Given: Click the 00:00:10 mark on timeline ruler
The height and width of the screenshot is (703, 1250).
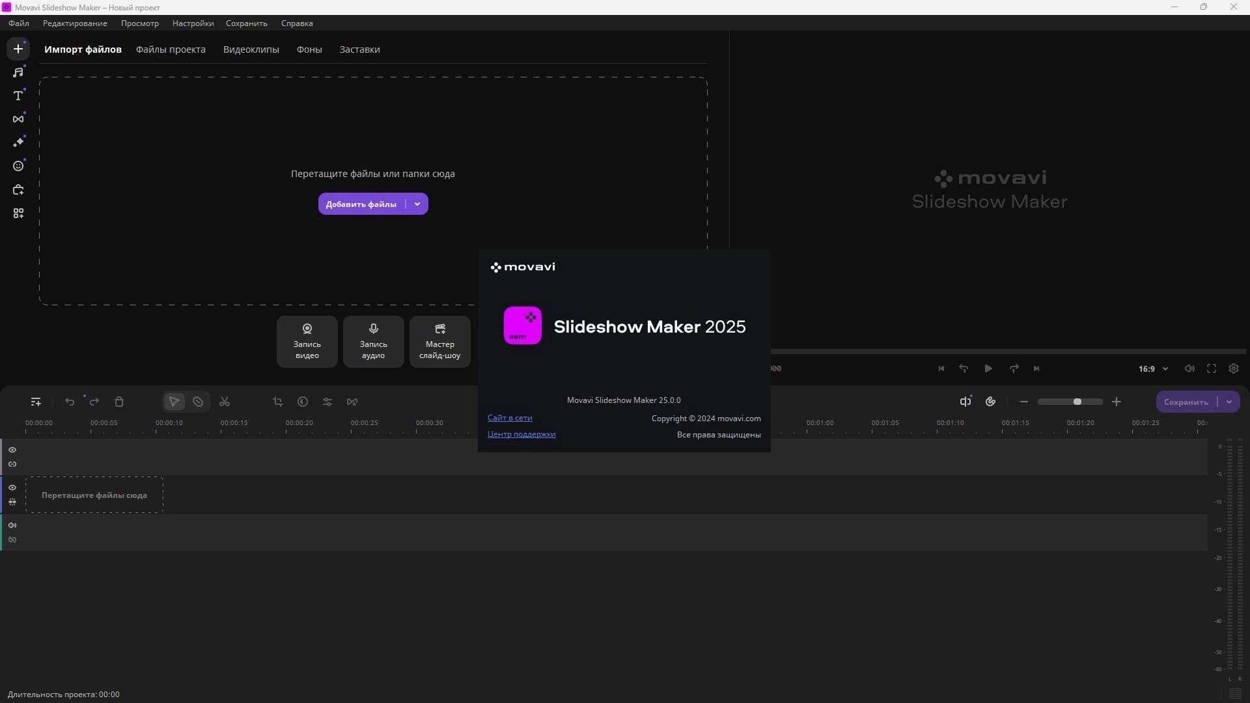Looking at the screenshot, I should [169, 423].
